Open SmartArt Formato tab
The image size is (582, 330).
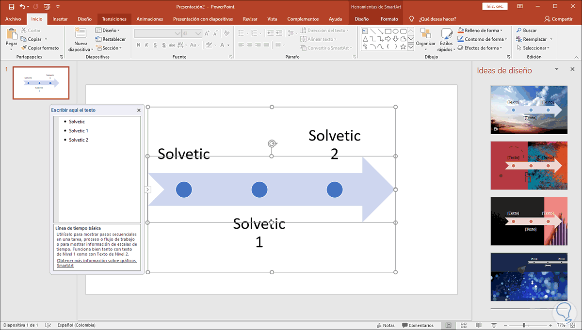tap(389, 19)
